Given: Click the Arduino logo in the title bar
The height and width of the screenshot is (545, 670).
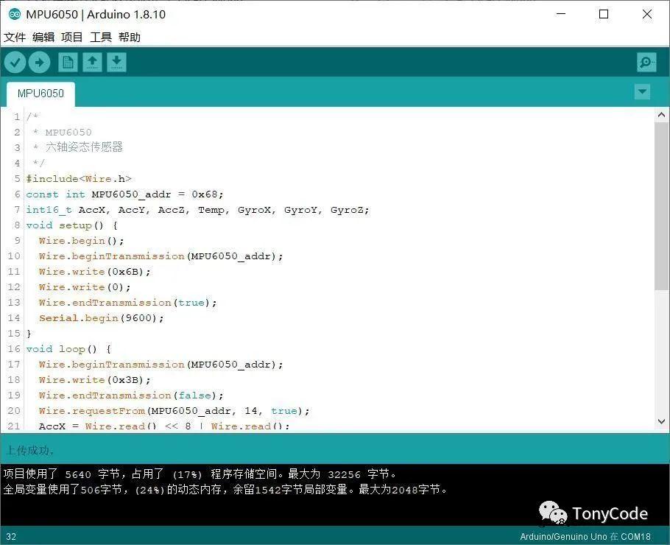Looking at the screenshot, I should click(14, 14).
